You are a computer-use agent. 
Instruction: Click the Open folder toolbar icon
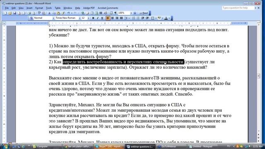click(x=10, y=13)
